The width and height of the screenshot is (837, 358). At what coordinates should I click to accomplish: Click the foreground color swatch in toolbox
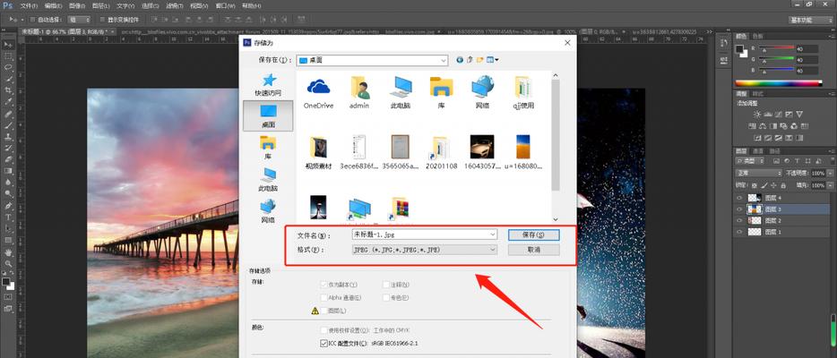coord(6,281)
